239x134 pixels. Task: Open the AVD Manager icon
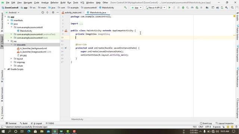222,7
